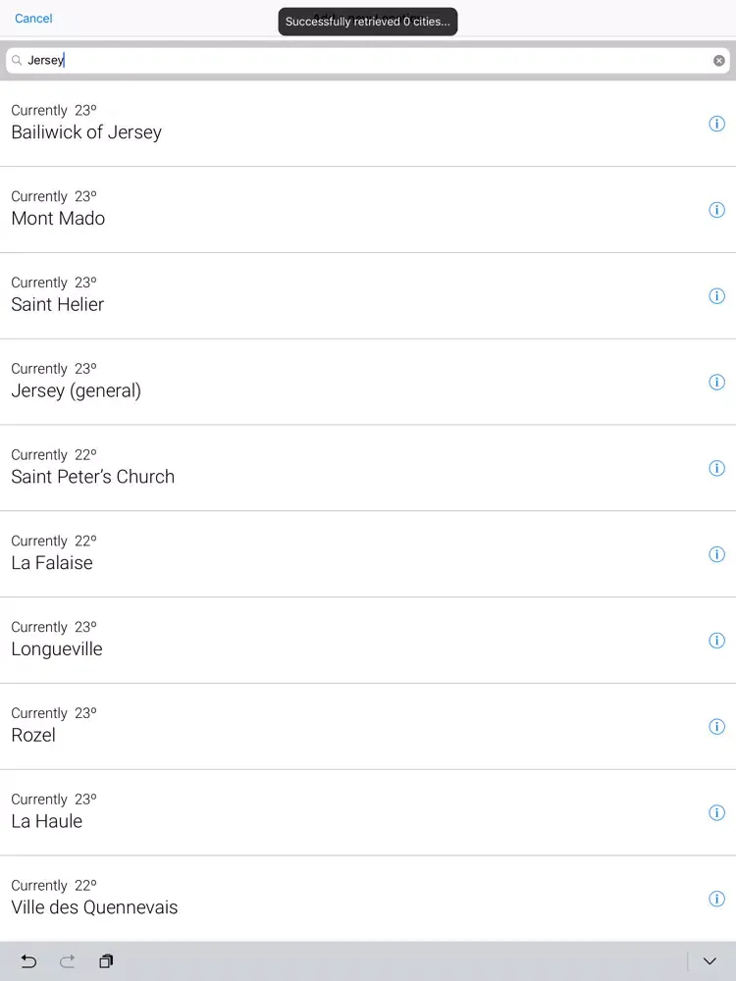This screenshot has width=736, height=981.
Task: Show info for La Haule
Action: click(x=716, y=813)
